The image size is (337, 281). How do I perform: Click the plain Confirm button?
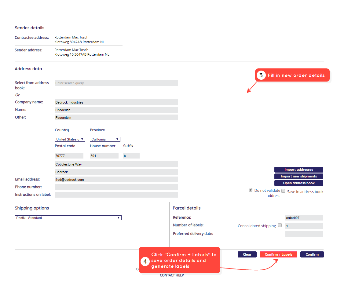(312, 254)
